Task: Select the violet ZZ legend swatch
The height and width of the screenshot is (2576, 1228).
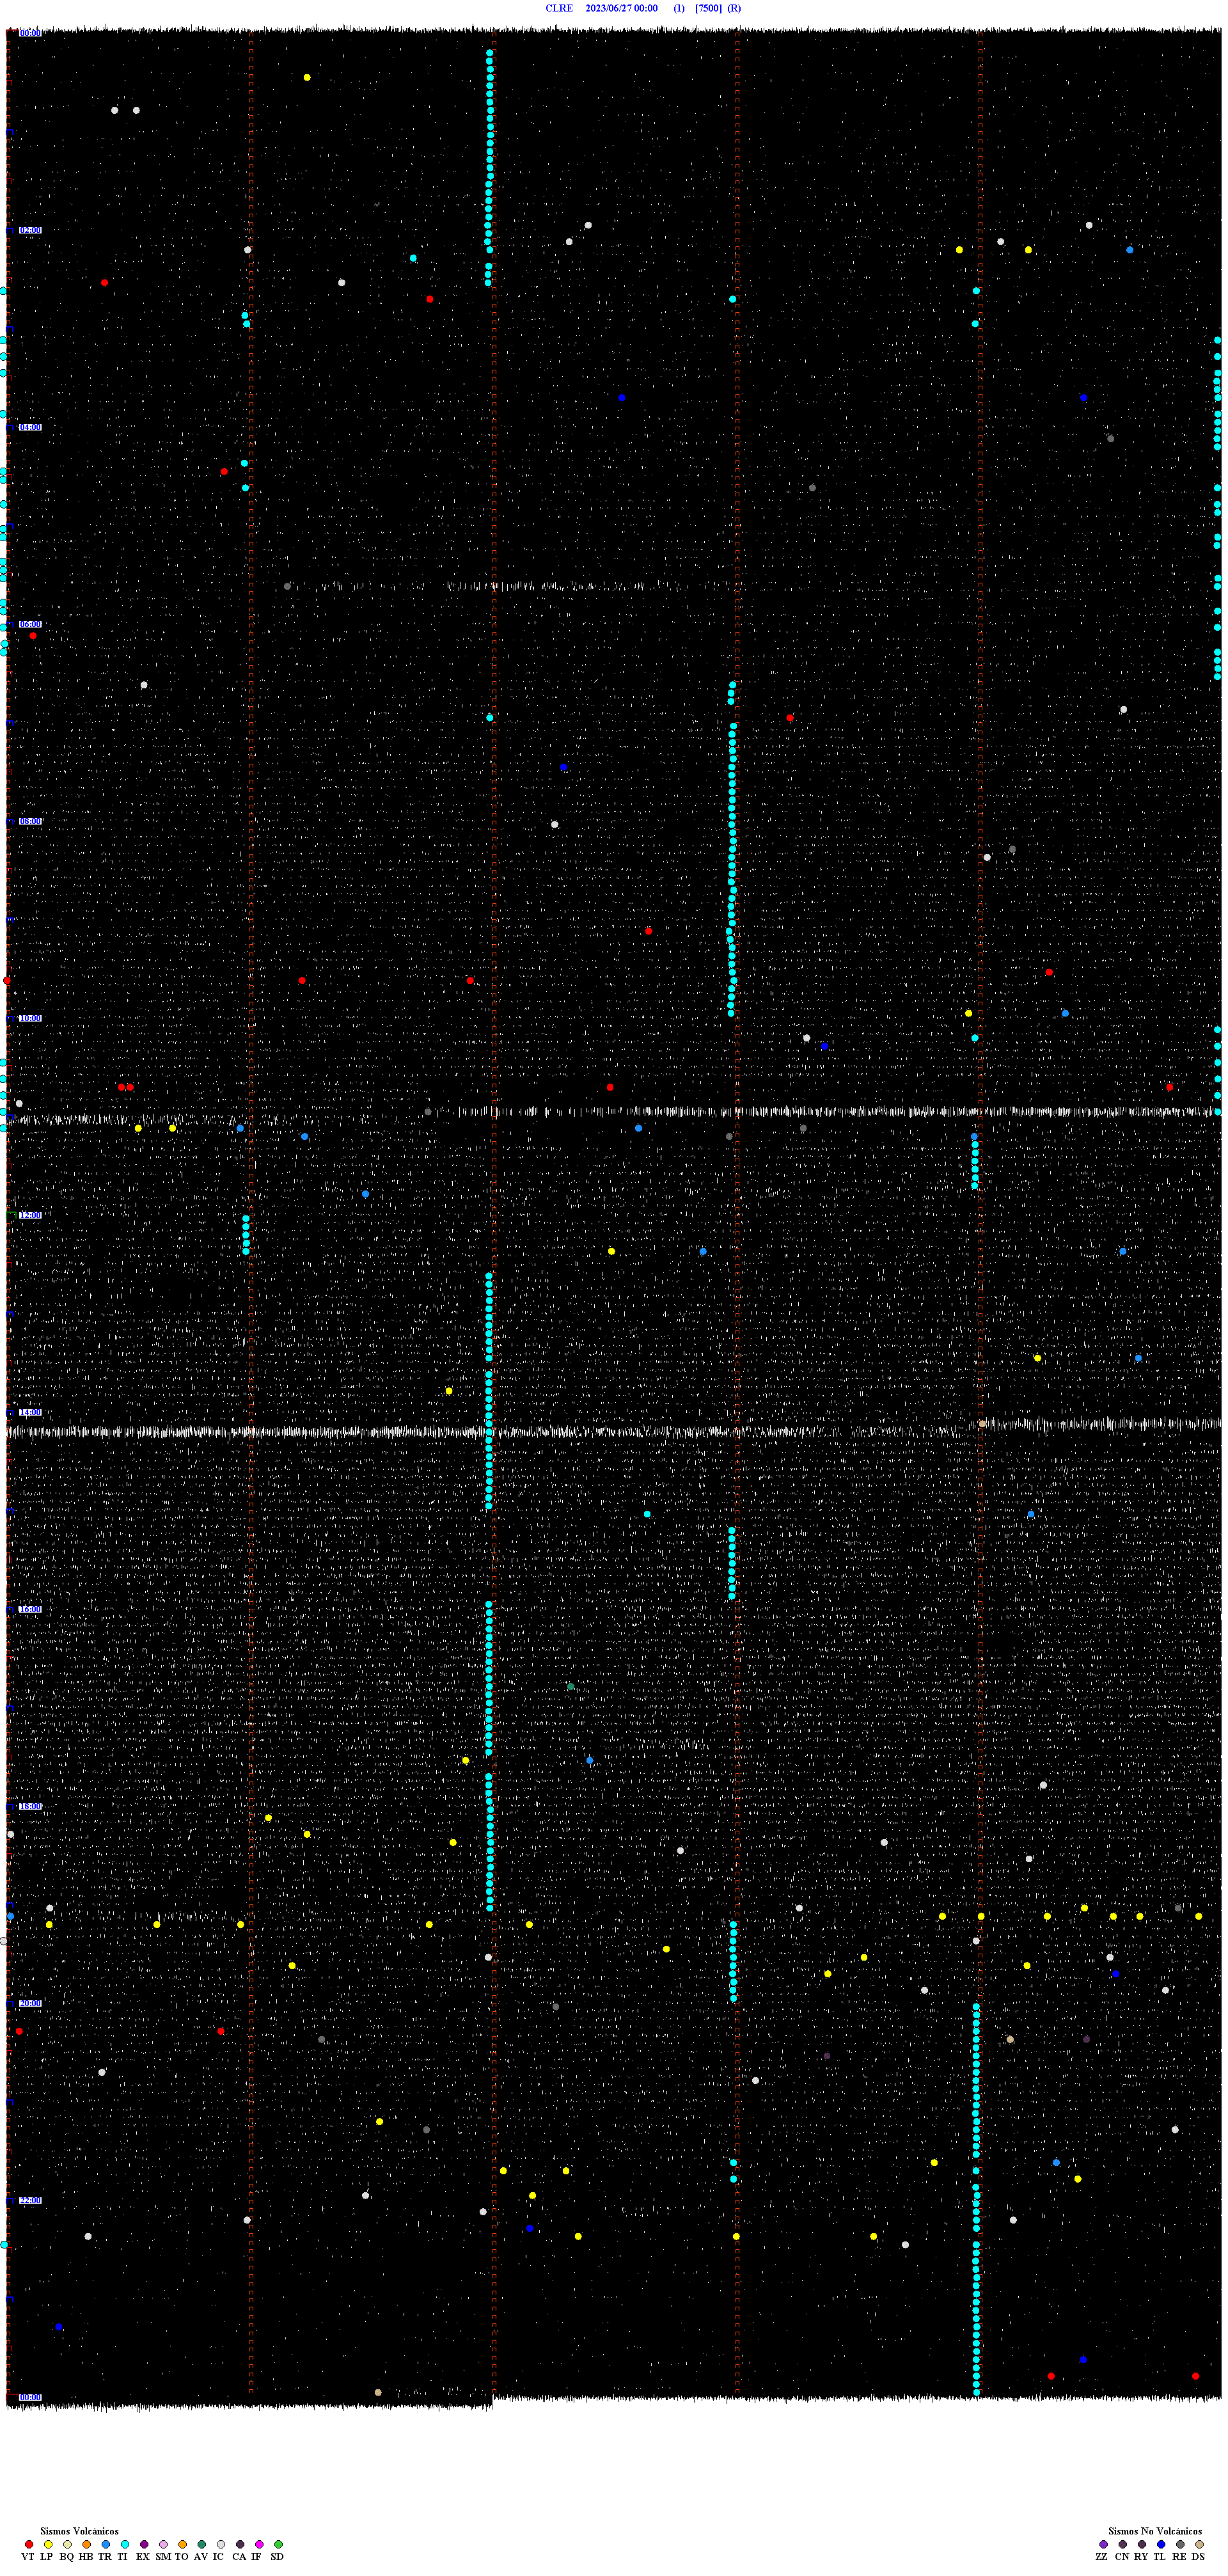Action: pos(1103,2544)
